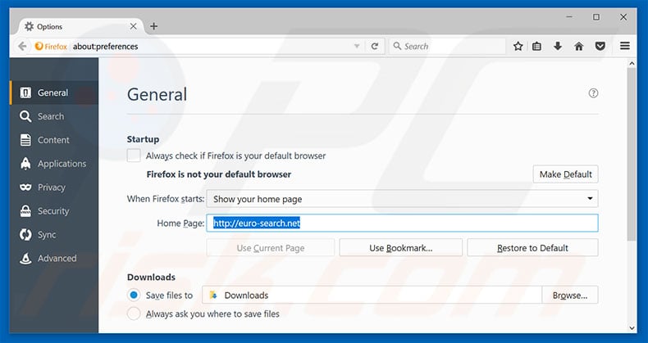Click the help question mark icon
Viewport: 648px width, 343px height.
coord(593,93)
